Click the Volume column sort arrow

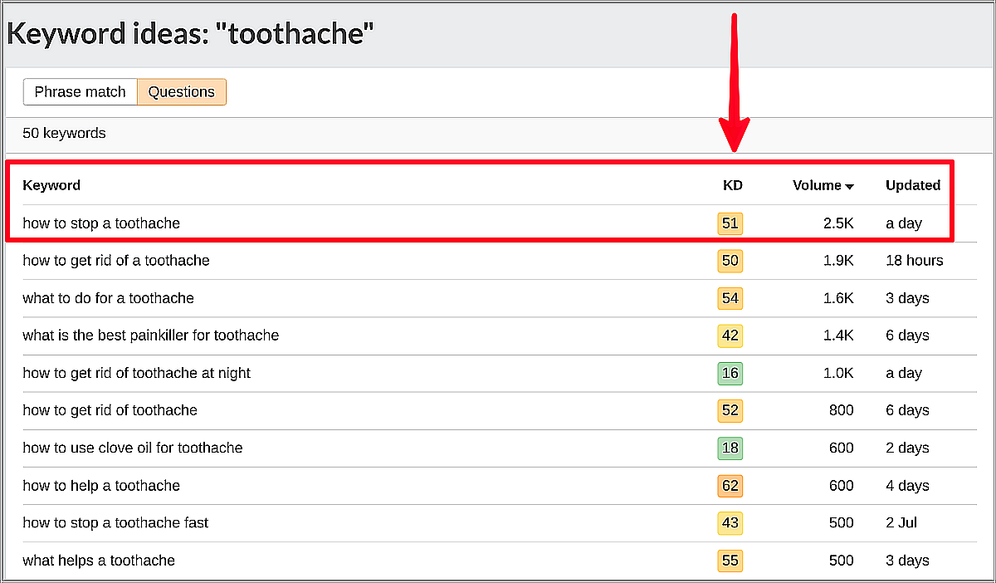point(849,186)
